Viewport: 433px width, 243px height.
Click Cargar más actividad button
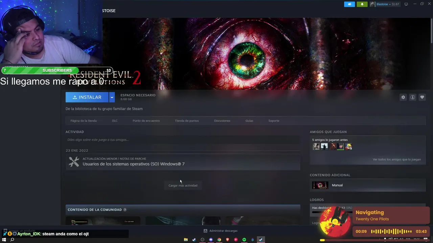point(183,185)
